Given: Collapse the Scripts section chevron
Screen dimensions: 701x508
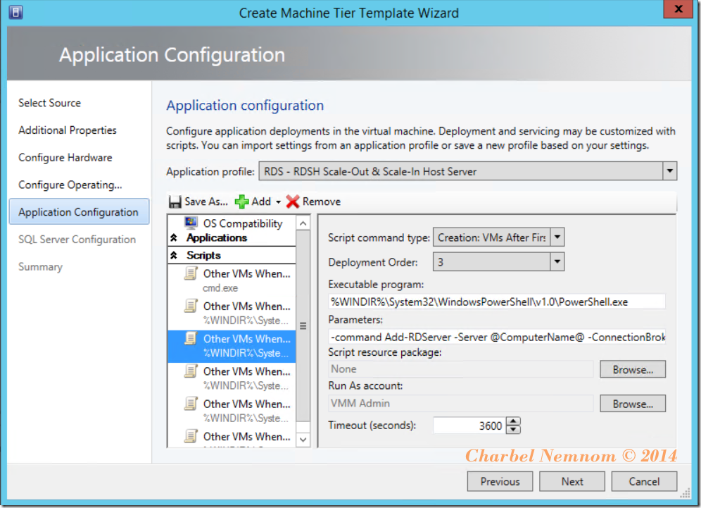Looking at the screenshot, I should tap(174, 255).
